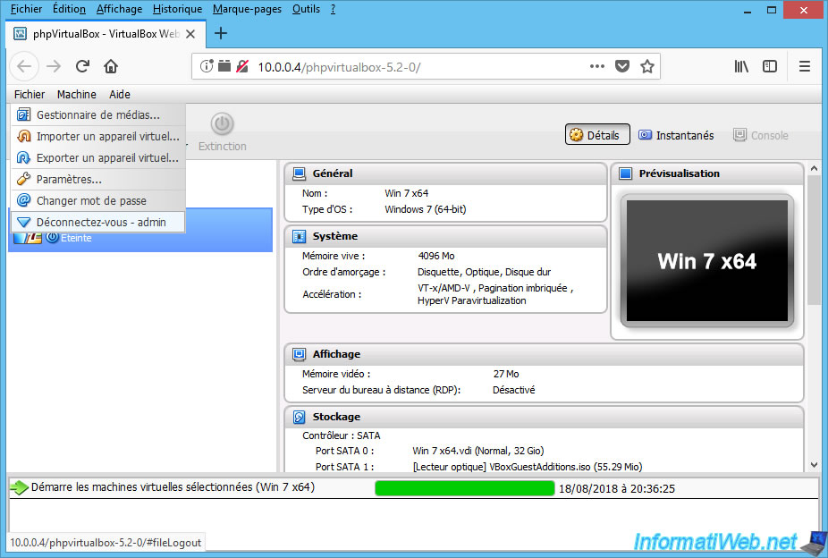Open the Outils menu
828x558 pixels.
[x=307, y=9]
